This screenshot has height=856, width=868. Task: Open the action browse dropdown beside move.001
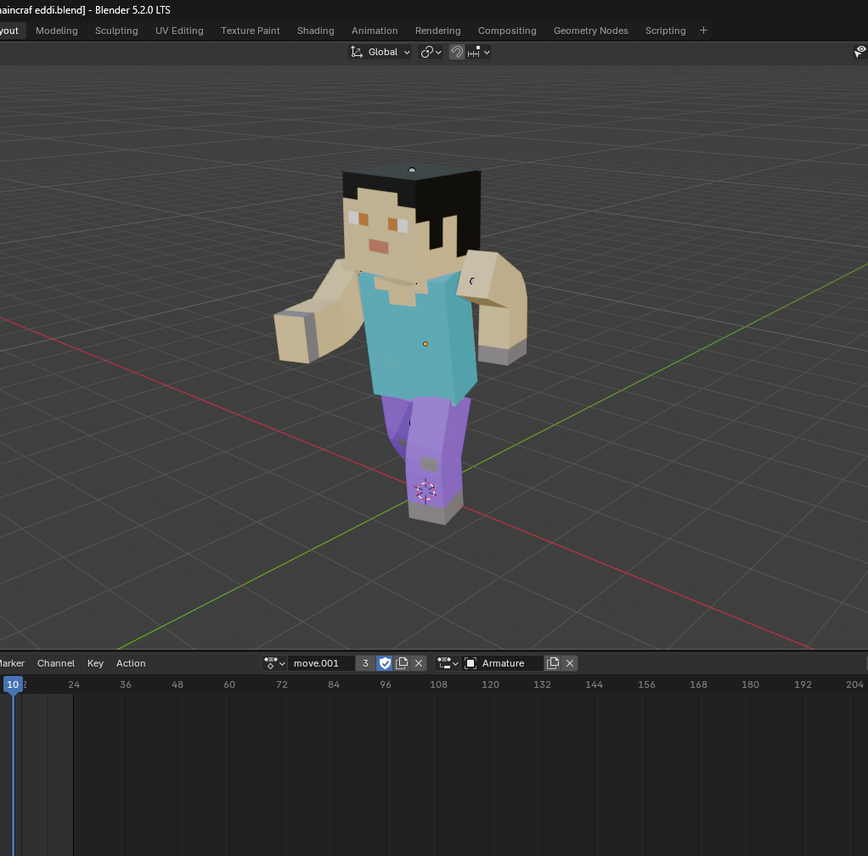[x=274, y=663]
